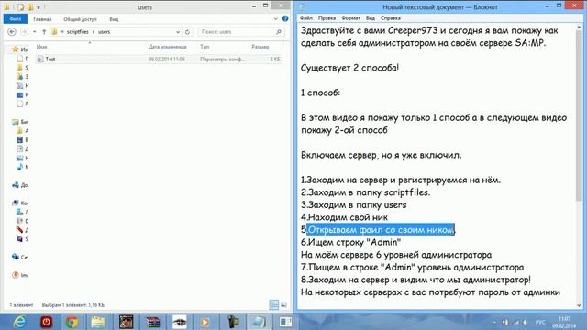The image size is (587, 330).
Task: Go up one folder level in Explorer
Action: pos(44,32)
